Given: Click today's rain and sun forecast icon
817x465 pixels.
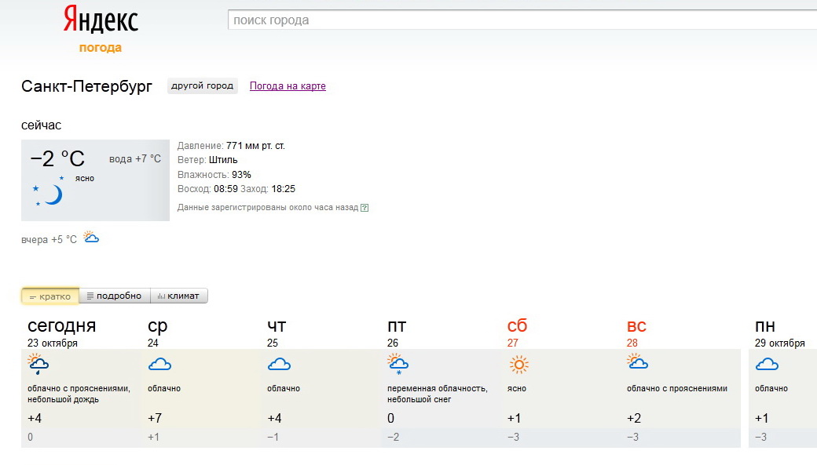Looking at the screenshot, I should coord(38,365).
